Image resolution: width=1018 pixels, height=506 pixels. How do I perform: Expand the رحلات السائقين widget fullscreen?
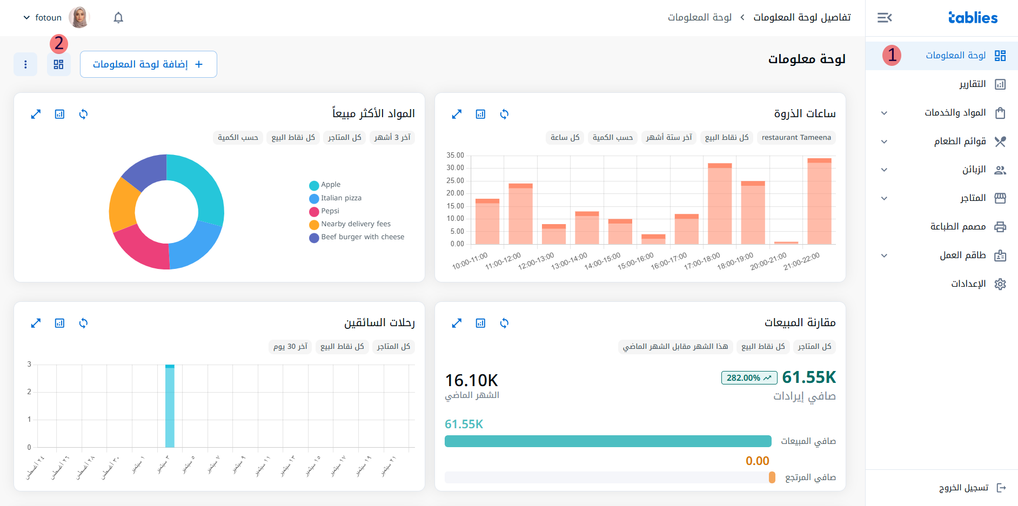tap(36, 323)
